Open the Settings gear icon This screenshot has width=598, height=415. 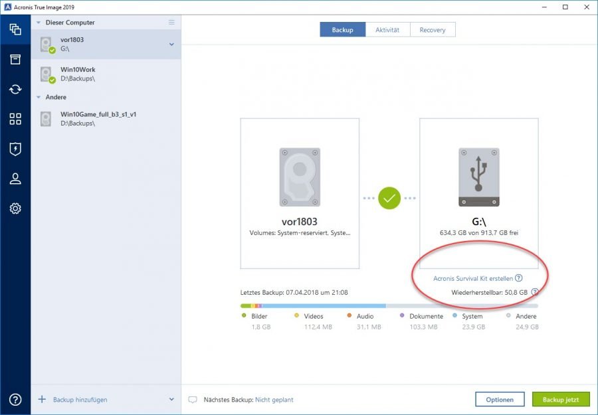tap(15, 208)
